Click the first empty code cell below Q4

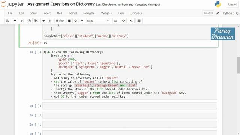click(x=130, y=106)
